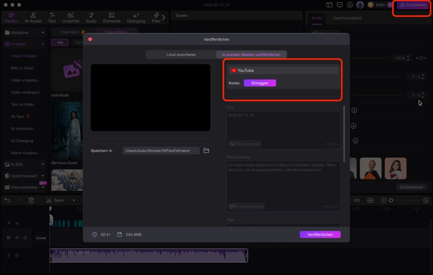Adjust the timeline zoom slider handle
The width and height of the screenshot is (433, 275).
tap(391, 200)
